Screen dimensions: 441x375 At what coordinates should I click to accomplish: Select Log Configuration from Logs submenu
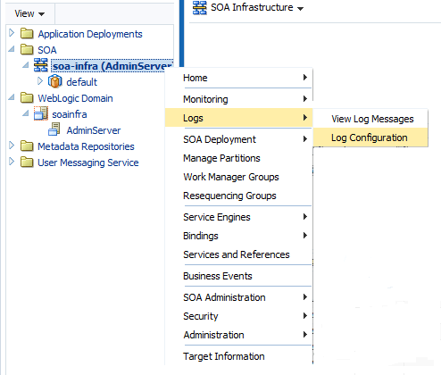[370, 137]
